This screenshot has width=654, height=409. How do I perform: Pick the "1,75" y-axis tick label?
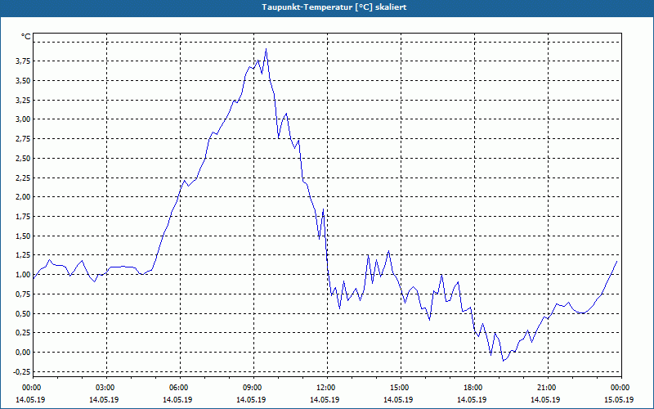pyautogui.click(x=23, y=217)
